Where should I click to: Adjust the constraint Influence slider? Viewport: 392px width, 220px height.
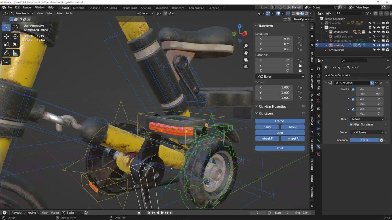(x=364, y=140)
